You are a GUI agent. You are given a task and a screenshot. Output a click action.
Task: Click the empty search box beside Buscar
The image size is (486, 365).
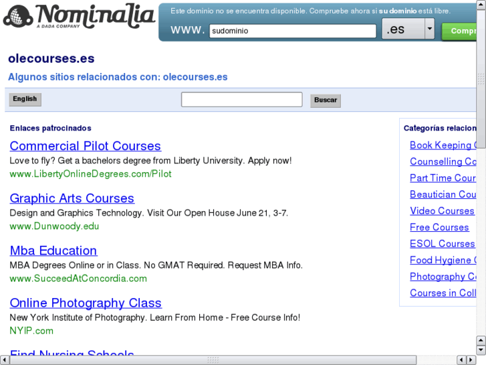[241, 99]
